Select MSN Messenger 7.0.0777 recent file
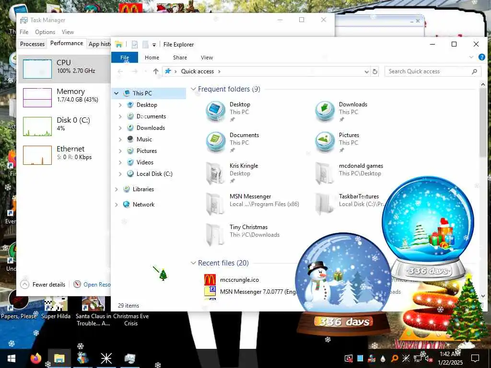Image resolution: width=491 pixels, height=368 pixels. tap(257, 292)
